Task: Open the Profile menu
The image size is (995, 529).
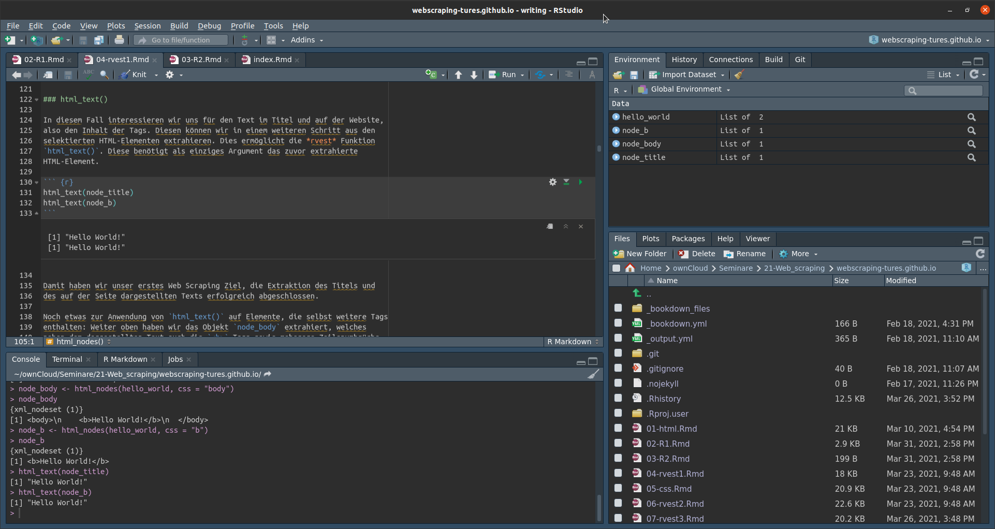Action: (242, 26)
